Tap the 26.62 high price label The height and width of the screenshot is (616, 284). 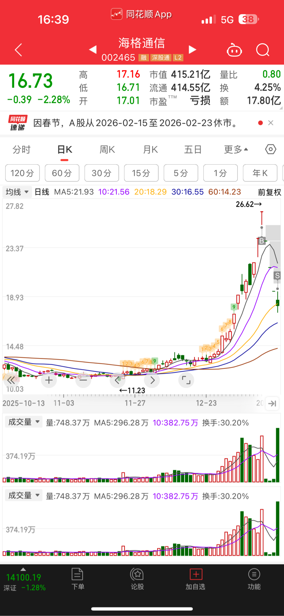pos(248,204)
